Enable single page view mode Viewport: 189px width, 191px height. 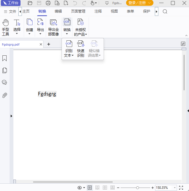[x=90, y=188]
